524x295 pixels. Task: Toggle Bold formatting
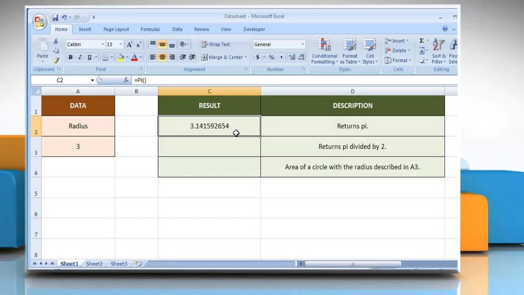(x=70, y=57)
